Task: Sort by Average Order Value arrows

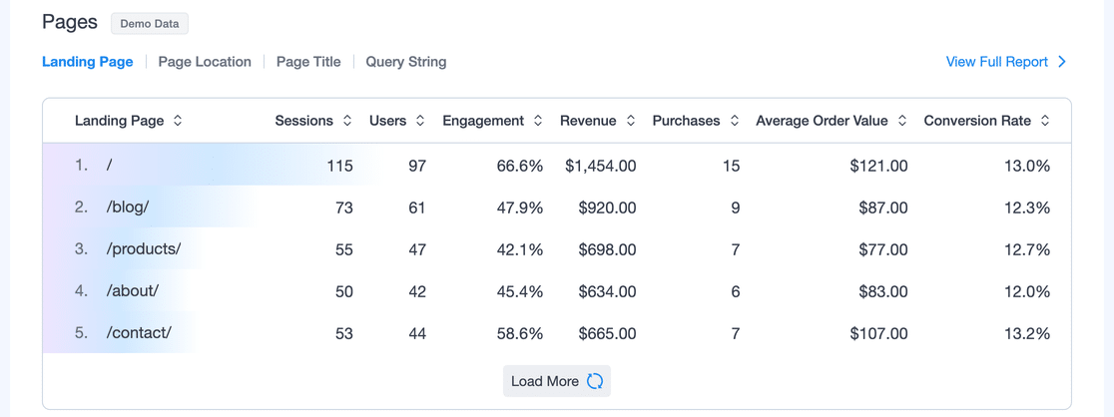Action: [x=902, y=121]
